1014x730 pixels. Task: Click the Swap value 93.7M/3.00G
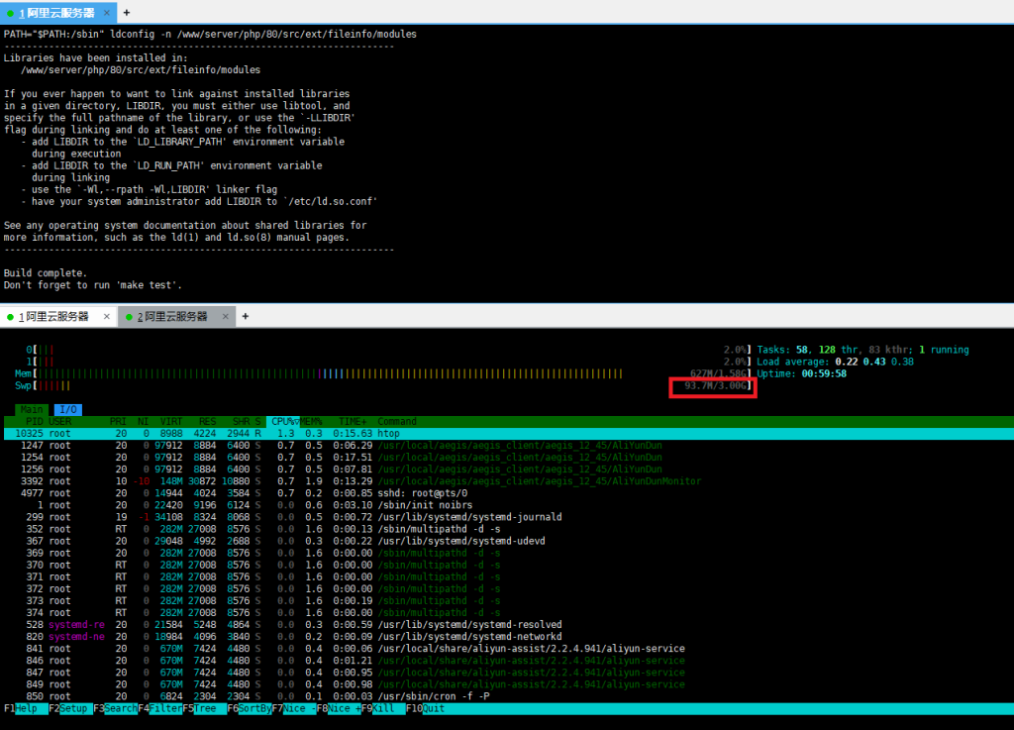(715, 386)
